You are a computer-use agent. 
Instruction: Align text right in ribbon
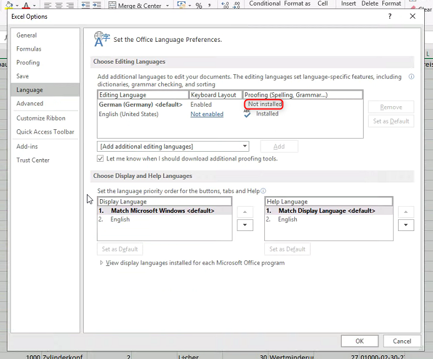[x=70, y=5]
